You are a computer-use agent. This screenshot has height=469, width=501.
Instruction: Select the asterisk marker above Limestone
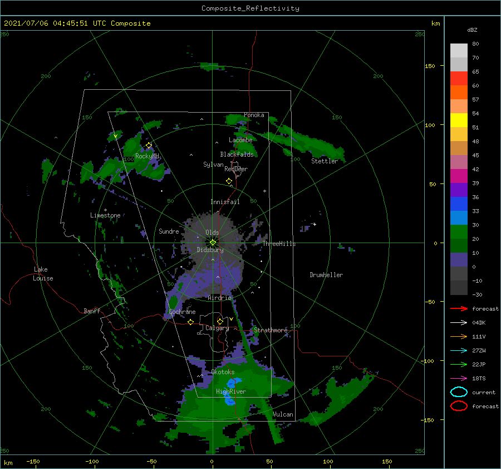pyautogui.click(x=105, y=210)
